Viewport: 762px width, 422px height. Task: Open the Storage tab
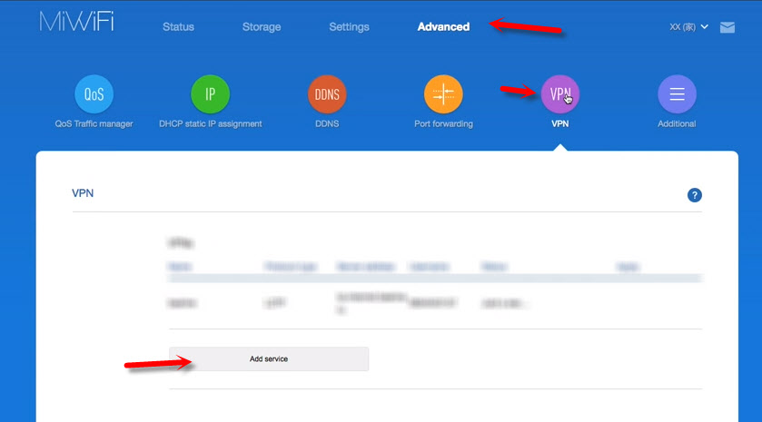pos(262,27)
